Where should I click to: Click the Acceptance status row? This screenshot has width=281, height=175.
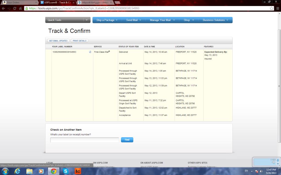point(125,115)
